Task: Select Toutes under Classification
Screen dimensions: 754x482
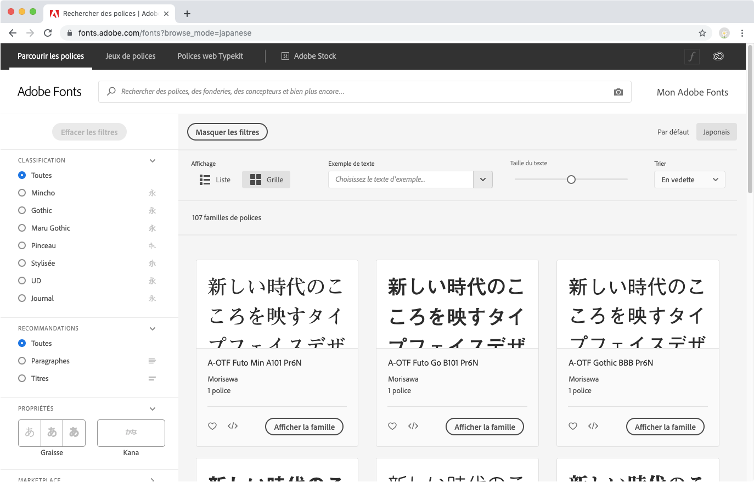Action: click(22, 175)
